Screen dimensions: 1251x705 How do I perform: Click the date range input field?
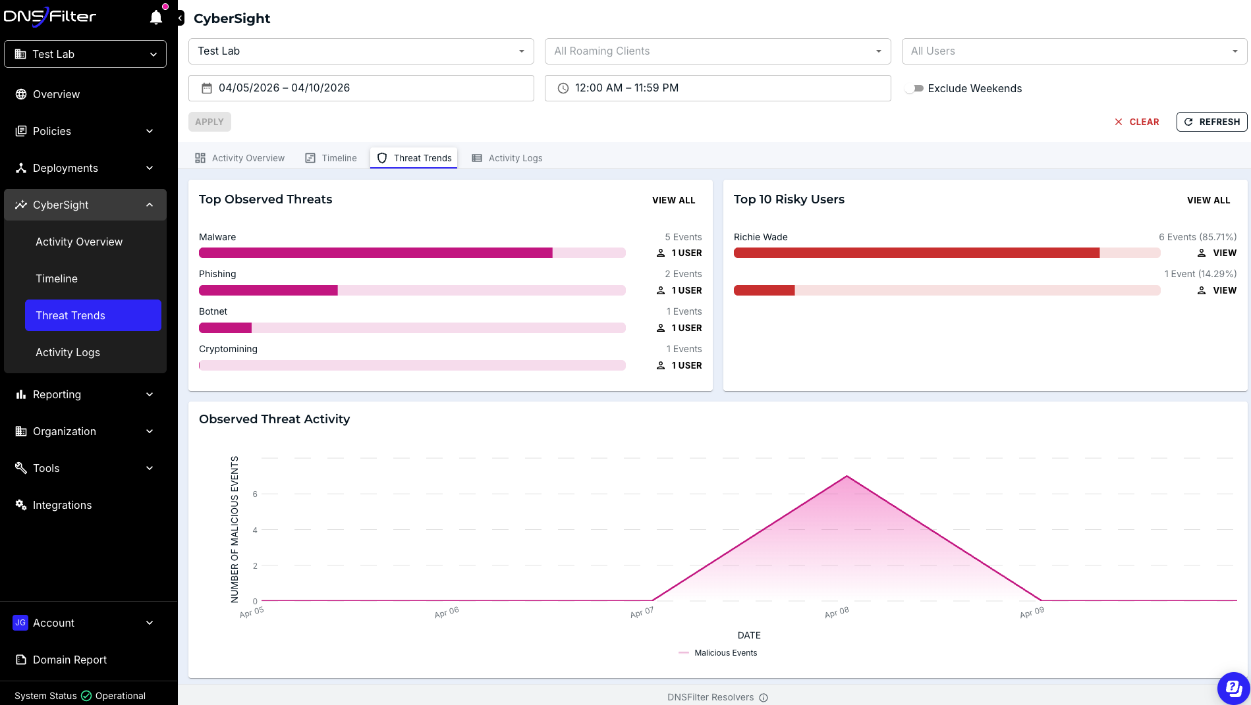click(x=361, y=88)
